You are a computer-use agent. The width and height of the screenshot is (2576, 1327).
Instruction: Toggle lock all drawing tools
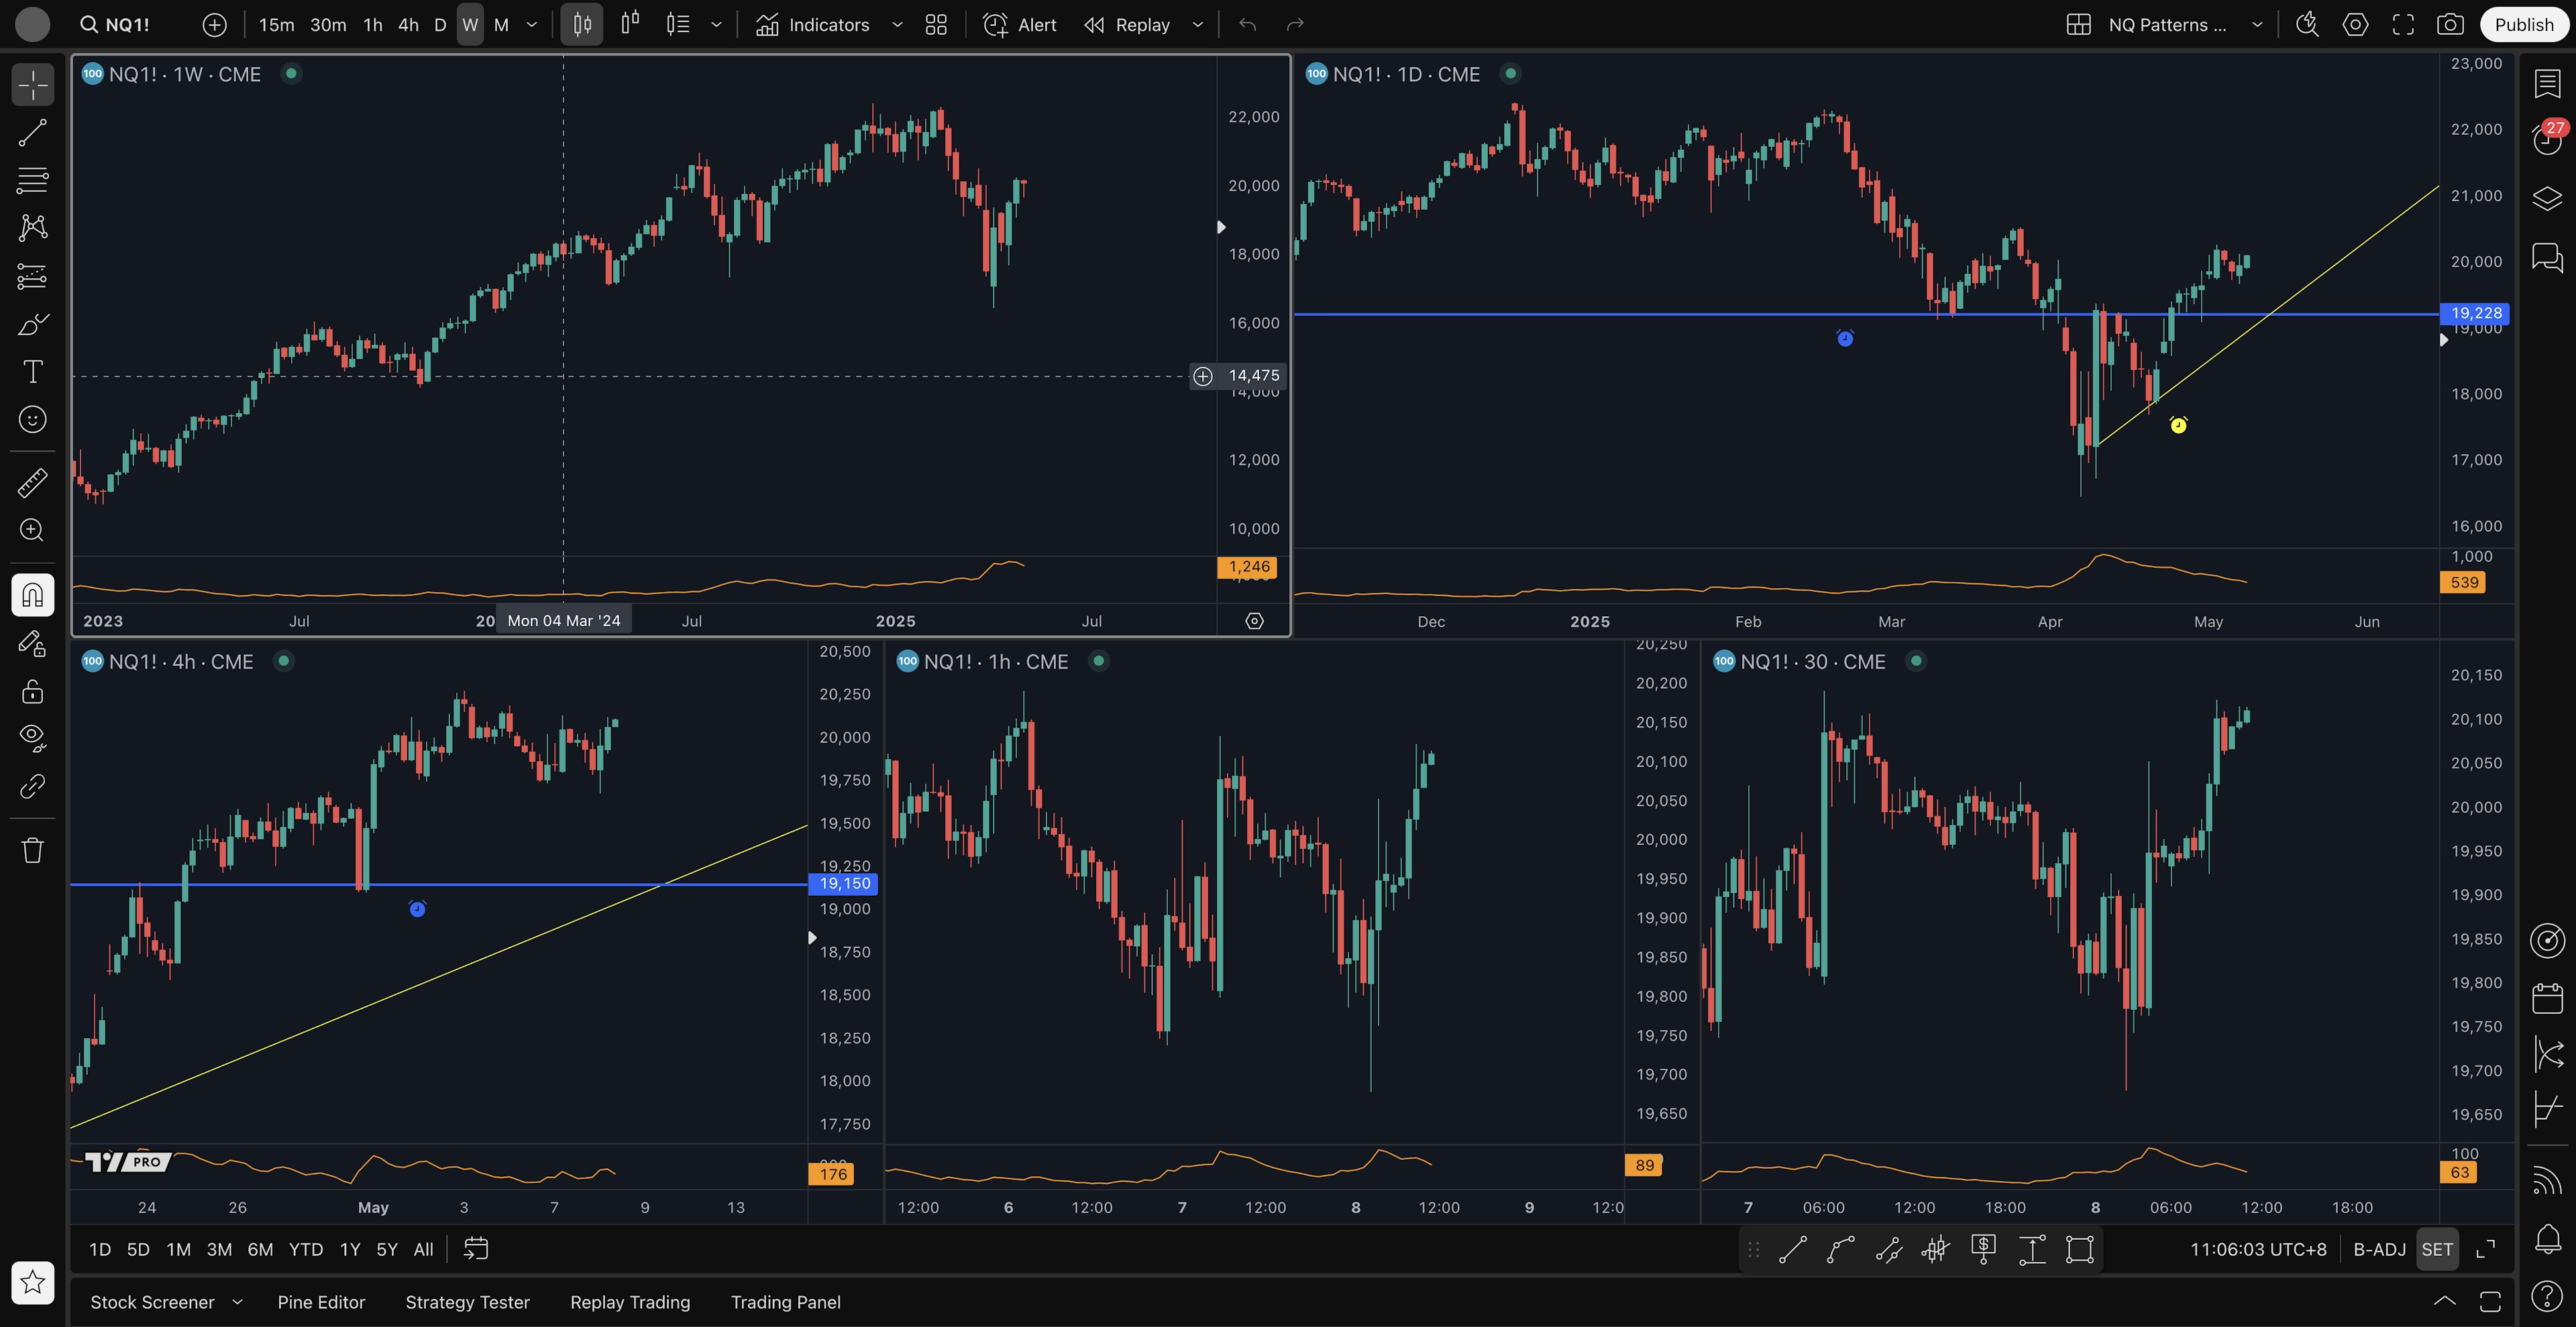(32, 691)
